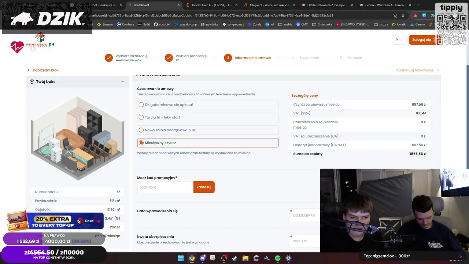Open the 'palcówka' bookmark
The image size is (469, 264).
[x=210, y=25]
